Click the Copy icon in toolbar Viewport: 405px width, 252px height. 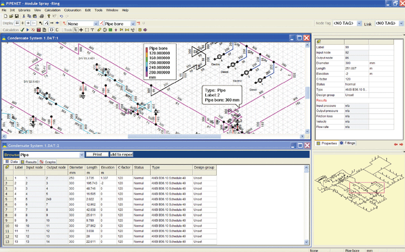coord(29,16)
